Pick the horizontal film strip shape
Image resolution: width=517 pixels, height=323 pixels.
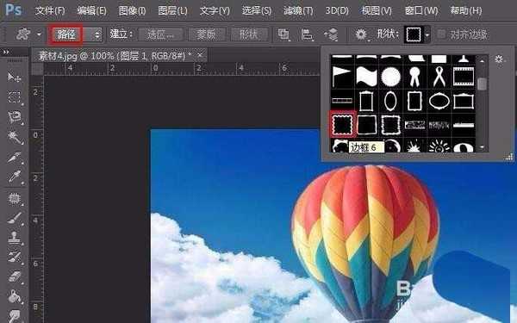(x=342, y=101)
